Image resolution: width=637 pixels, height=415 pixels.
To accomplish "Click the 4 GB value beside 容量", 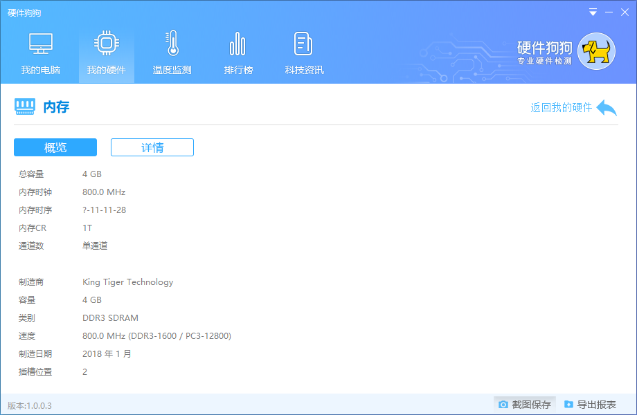I will pyautogui.click(x=92, y=299).
